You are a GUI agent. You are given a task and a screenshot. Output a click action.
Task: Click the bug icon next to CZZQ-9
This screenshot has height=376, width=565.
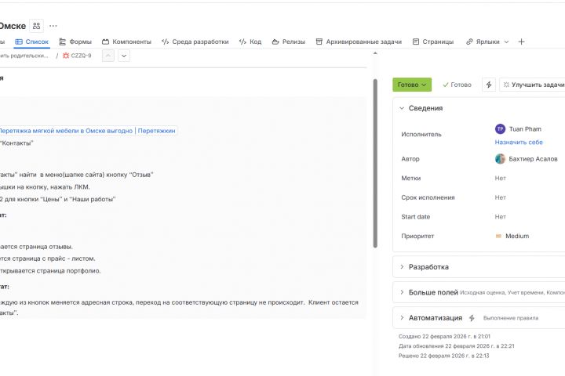(x=66, y=56)
